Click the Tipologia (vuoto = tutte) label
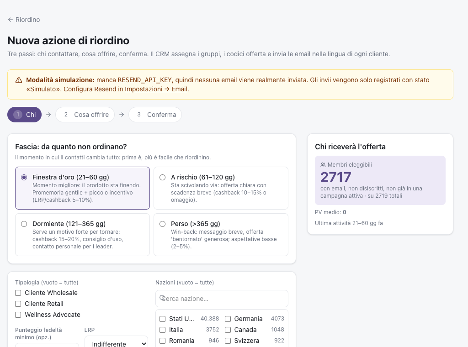The image size is (468, 347). [x=47, y=282]
